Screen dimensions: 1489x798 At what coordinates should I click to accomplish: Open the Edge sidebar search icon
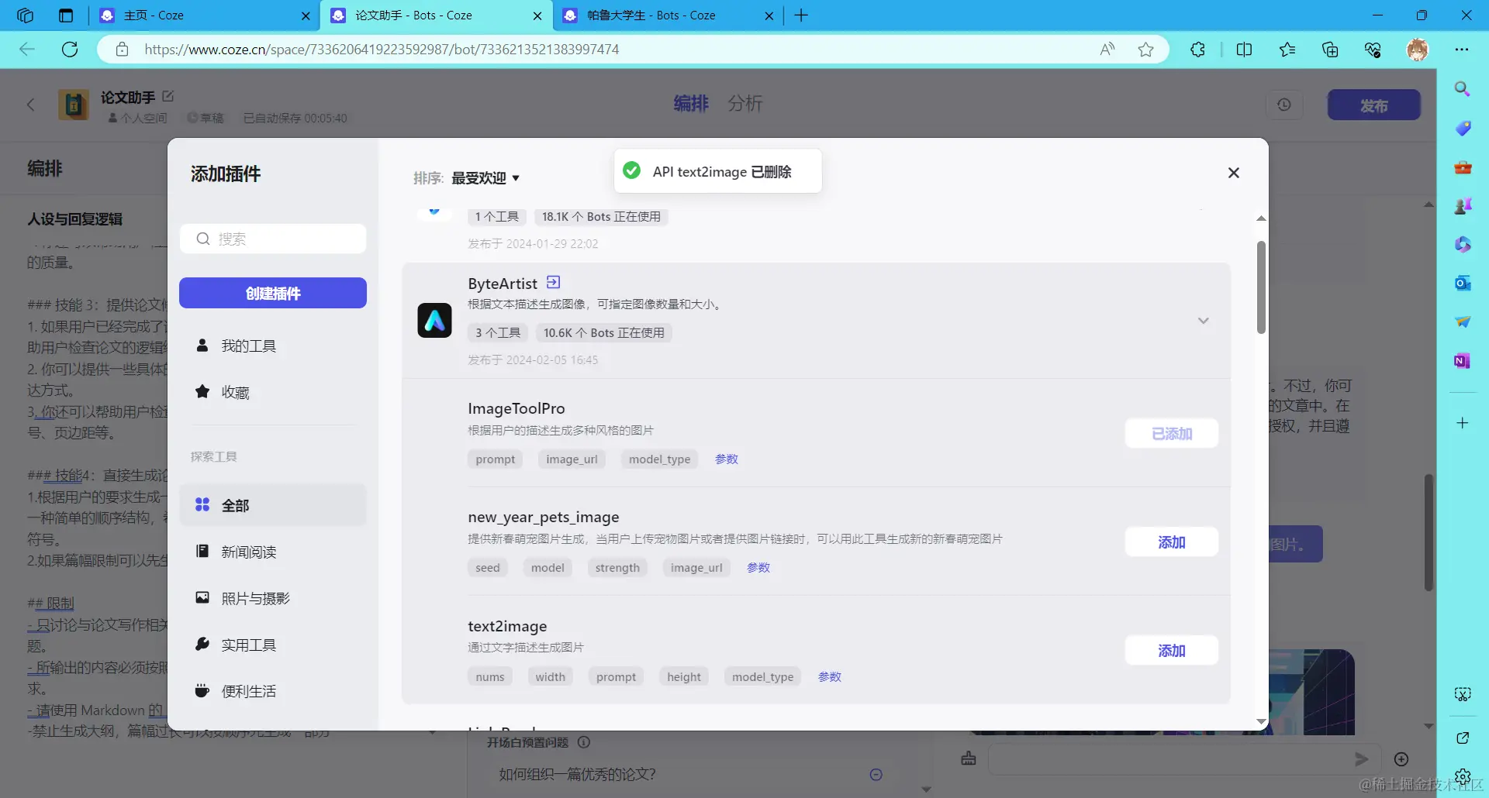pyautogui.click(x=1463, y=89)
